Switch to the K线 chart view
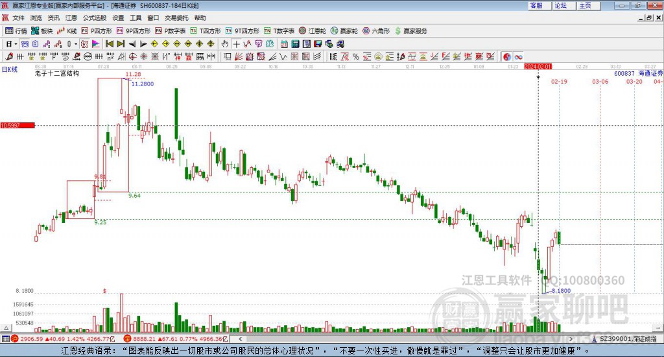664x357 pixels. [67, 31]
